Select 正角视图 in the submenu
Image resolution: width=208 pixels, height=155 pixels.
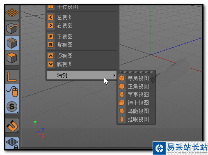pyautogui.click(x=136, y=86)
